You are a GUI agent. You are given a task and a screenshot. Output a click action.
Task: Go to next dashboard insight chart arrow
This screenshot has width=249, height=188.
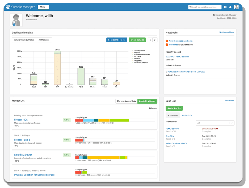(x=155, y=40)
